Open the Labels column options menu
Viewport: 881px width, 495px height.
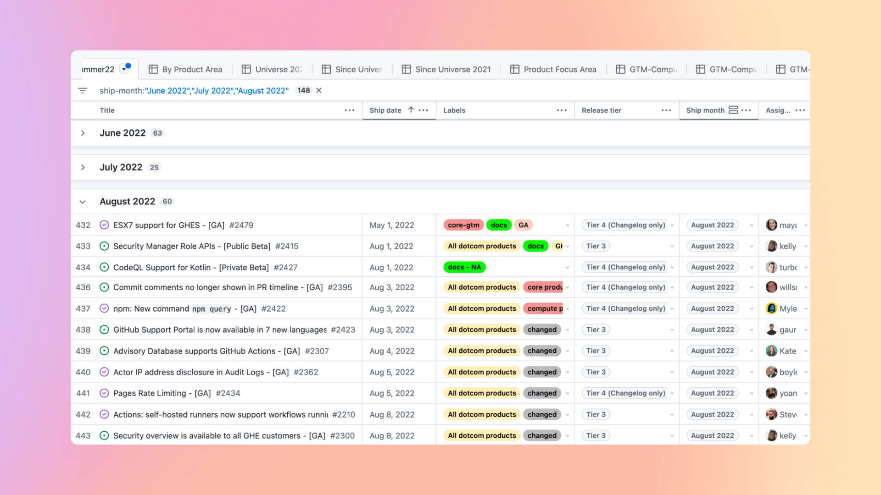pyautogui.click(x=562, y=110)
